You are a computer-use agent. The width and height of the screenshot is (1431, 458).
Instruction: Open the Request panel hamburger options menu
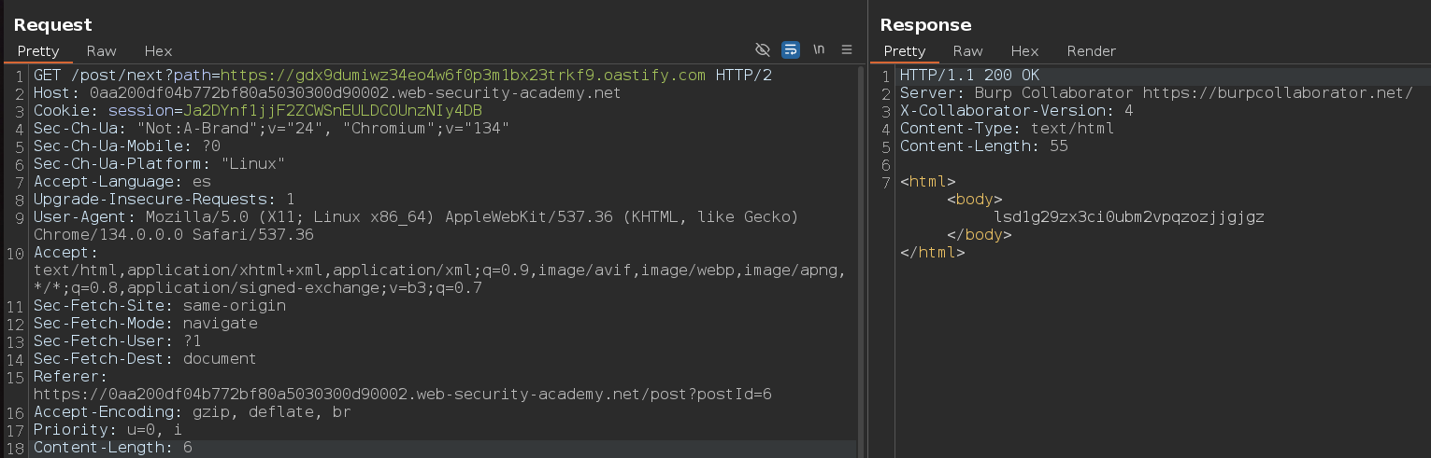click(847, 50)
